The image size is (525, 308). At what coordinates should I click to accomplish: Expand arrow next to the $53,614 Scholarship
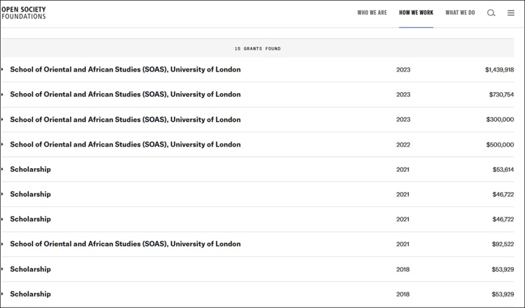pyautogui.click(x=2, y=169)
